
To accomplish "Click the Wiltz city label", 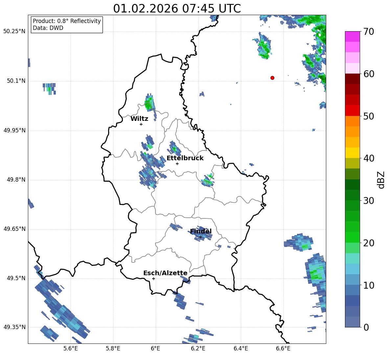I will [139, 119].
